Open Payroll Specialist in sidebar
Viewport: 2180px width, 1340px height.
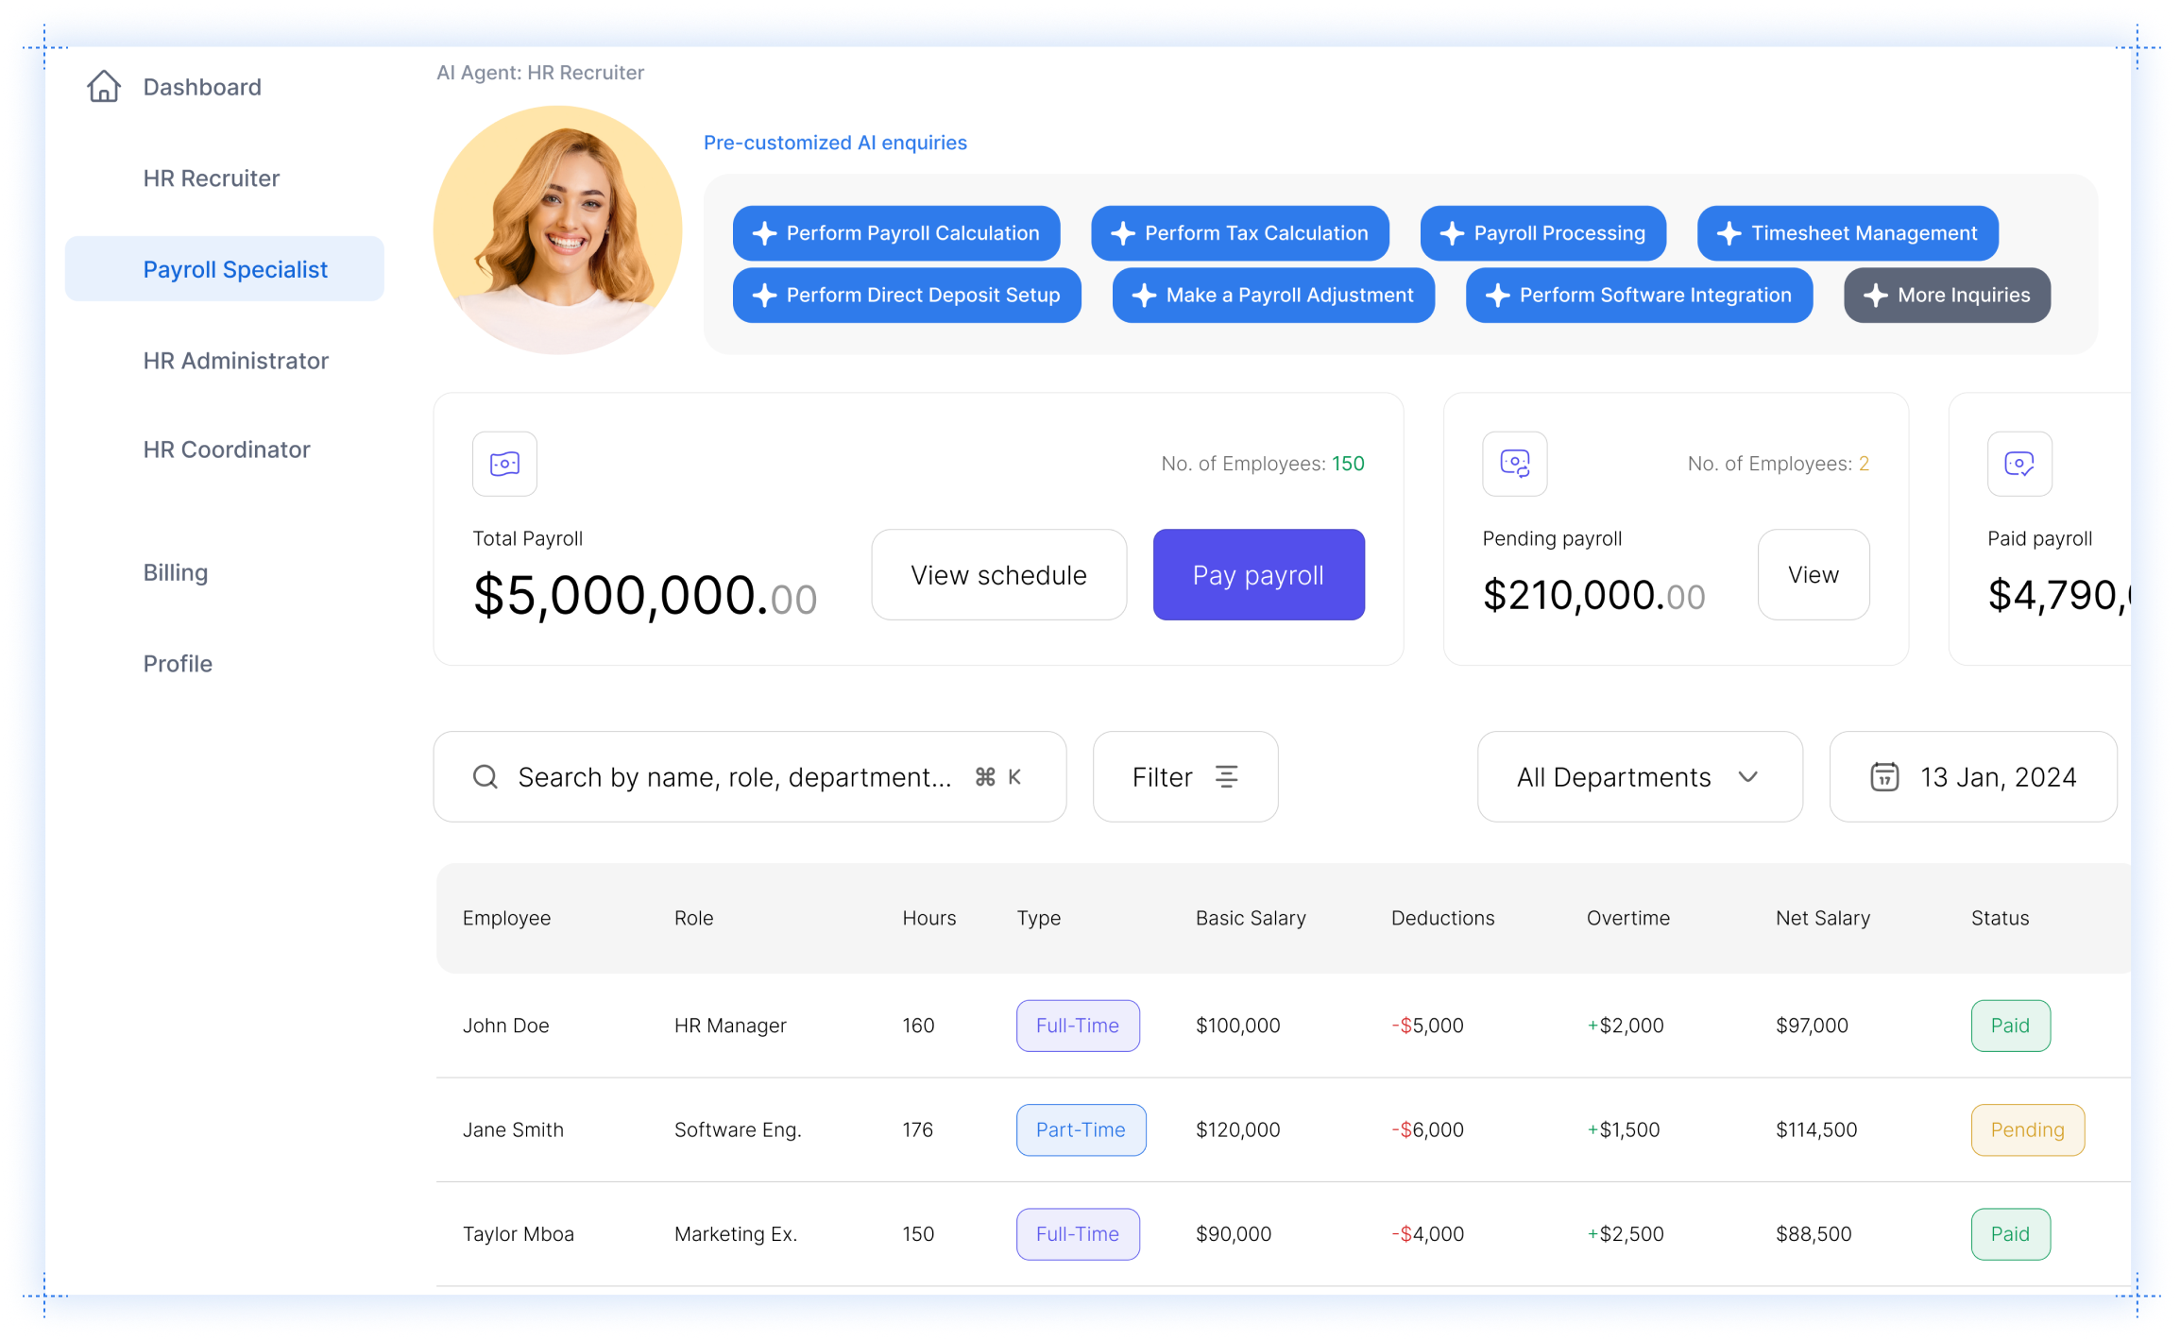(235, 269)
